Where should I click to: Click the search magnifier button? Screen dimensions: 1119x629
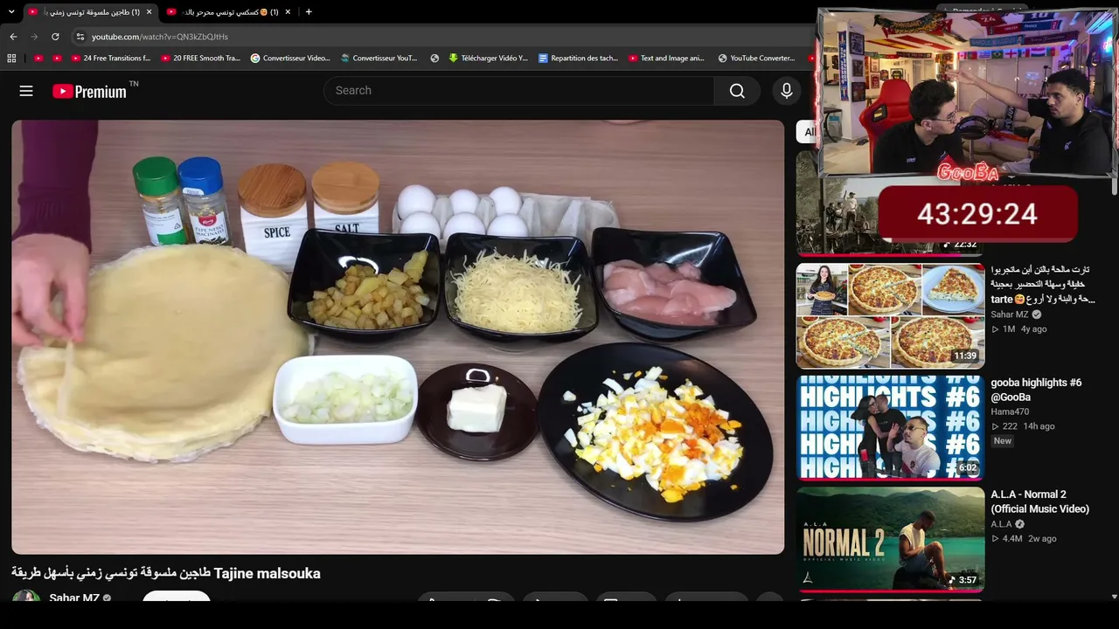[737, 91]
